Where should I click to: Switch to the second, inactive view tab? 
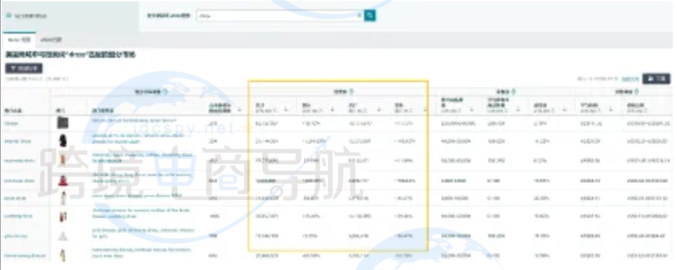click(x=51, y=40)
